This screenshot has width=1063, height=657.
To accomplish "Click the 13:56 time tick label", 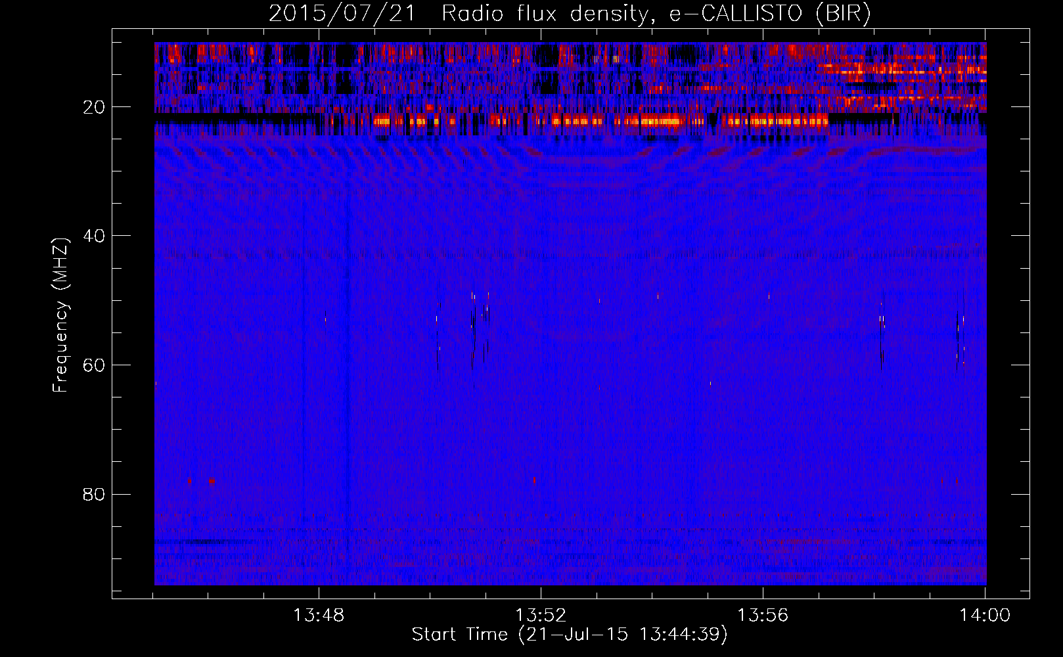I will click(x=763, y=616).
